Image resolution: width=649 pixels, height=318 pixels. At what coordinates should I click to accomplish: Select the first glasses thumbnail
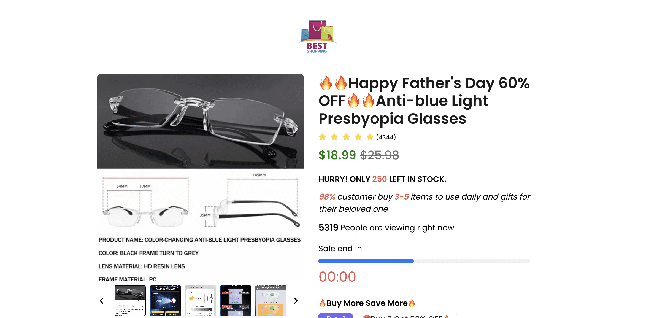(130, 301)
